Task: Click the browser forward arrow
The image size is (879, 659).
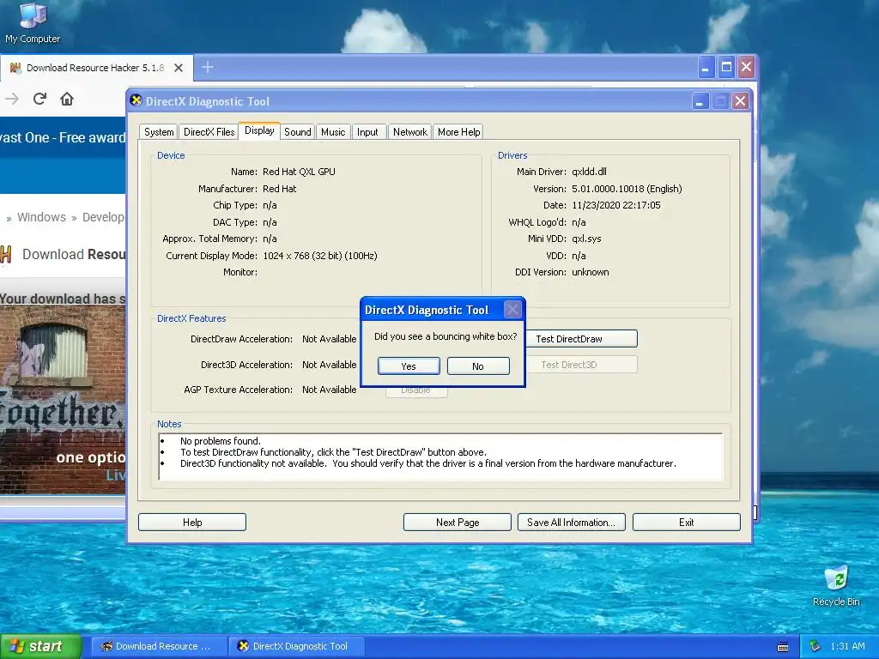Action: point(12,100)
